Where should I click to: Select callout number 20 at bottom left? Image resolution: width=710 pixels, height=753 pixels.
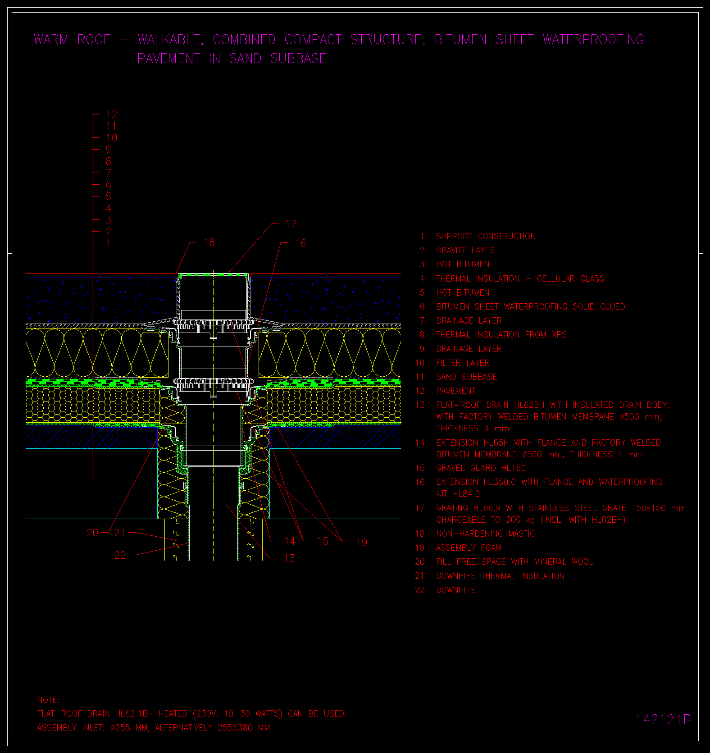pyautogui.click(x=92, y=533)
